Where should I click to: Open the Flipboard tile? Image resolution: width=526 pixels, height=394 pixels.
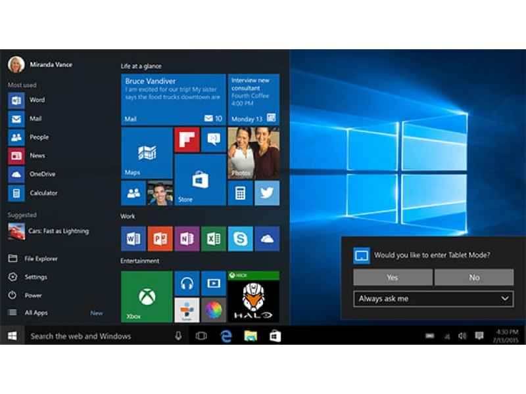click(x=187, y=139)
